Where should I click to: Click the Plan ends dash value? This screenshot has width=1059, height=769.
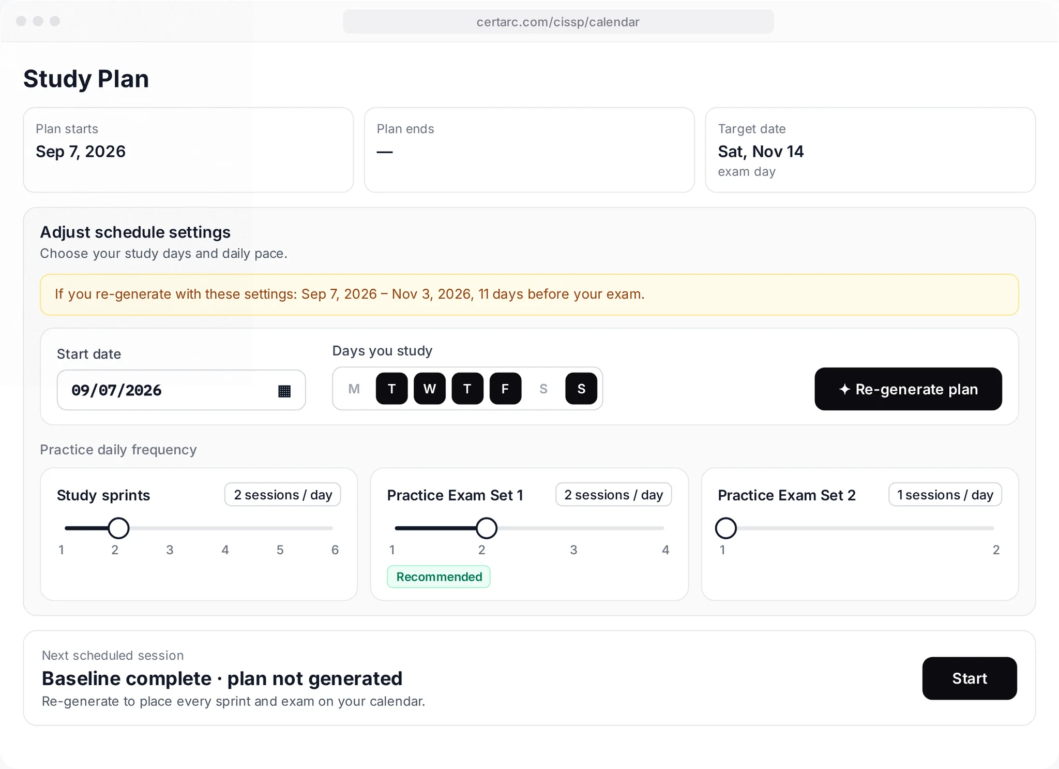click(x=385, y=152)
